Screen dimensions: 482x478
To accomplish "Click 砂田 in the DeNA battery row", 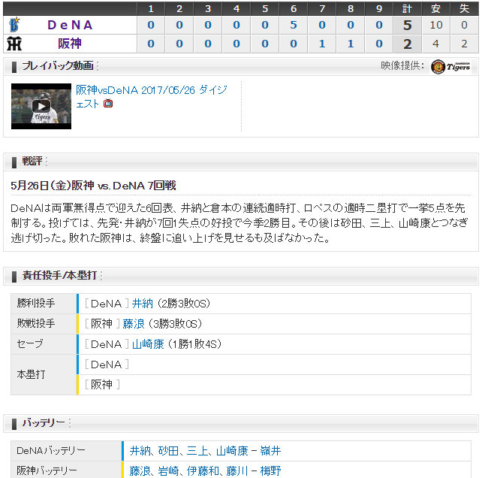I will pos(168,451).
